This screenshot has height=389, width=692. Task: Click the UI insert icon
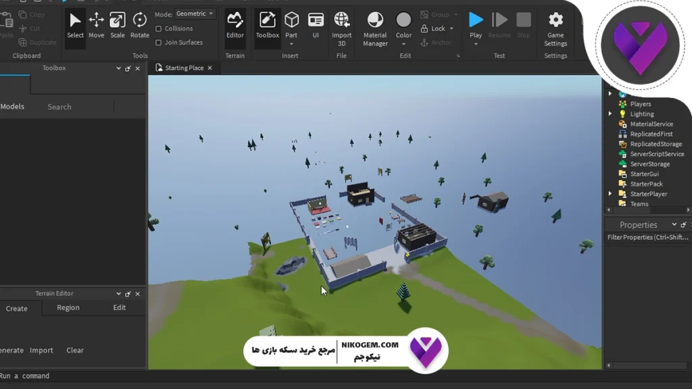tap(316, 25)
